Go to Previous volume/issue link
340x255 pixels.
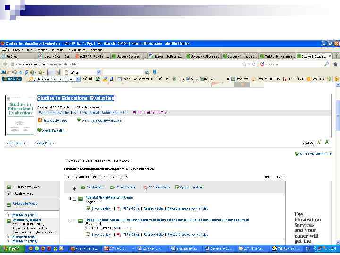(x=17, y=144)
